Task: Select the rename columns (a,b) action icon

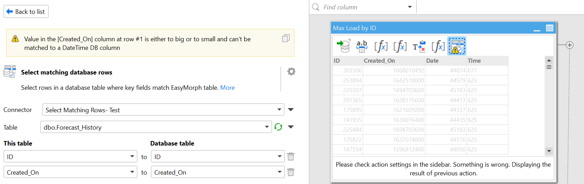Action: [x=362, y=46]
